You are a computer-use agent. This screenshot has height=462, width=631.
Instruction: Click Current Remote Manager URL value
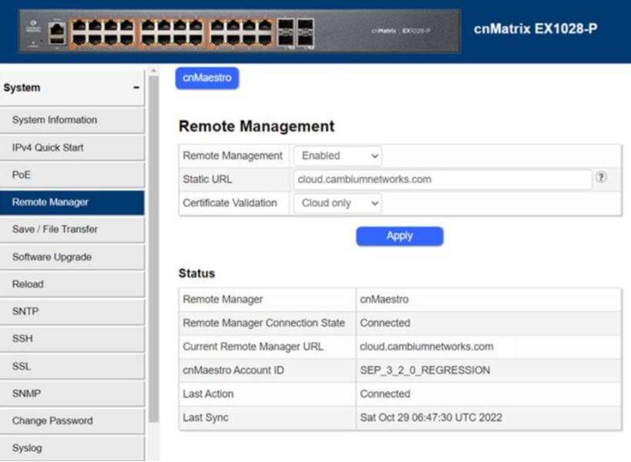point(427,346)
